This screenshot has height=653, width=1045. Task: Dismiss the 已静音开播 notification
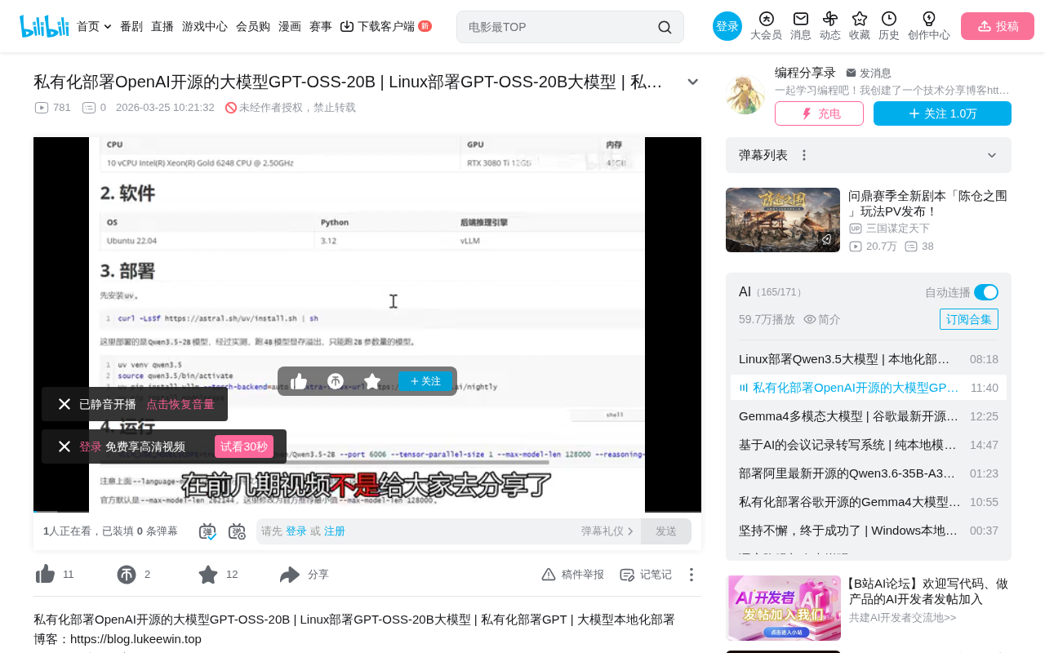click(64, 404)
